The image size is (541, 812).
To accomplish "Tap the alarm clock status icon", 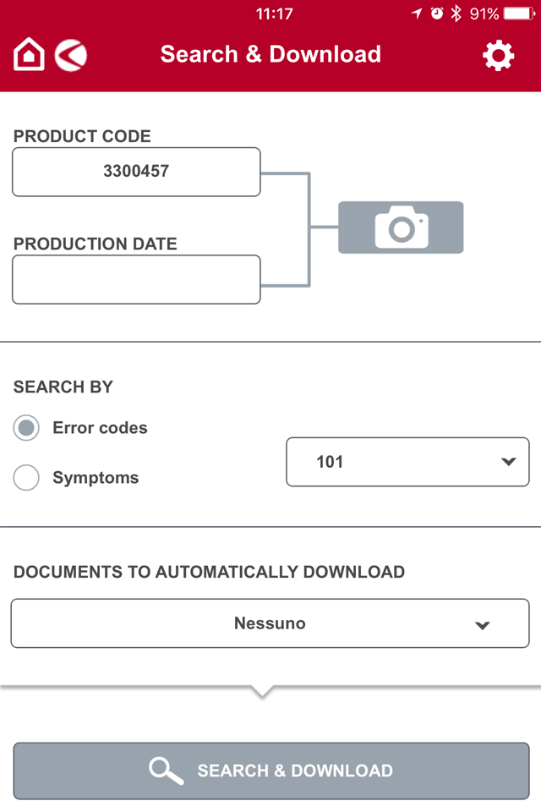I will point(437,14).
